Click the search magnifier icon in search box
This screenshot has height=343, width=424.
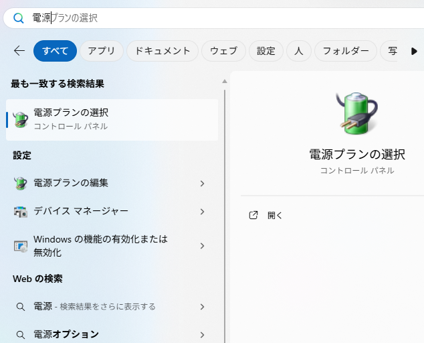(x=18, y=18)
